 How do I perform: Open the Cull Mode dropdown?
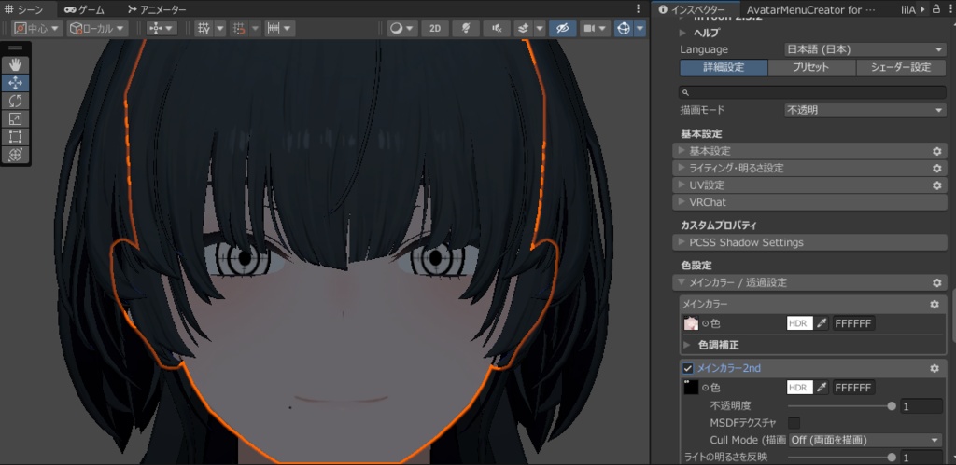pos(865,440)
